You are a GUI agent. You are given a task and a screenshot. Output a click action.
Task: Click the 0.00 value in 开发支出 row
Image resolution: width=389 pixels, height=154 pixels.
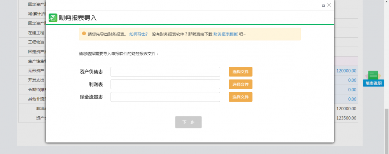(x=352, y=80)
